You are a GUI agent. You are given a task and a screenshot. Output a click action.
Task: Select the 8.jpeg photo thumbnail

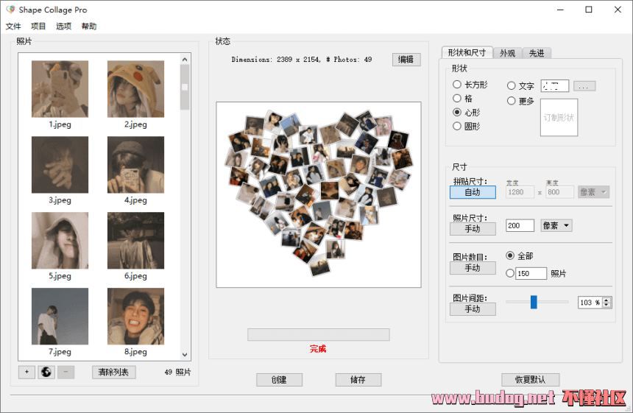[x=135, y=317]
